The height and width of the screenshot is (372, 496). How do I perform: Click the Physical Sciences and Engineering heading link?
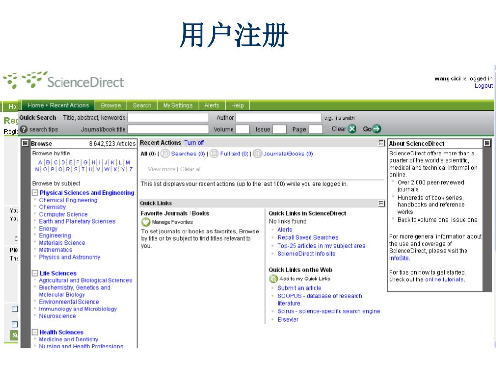pyautogui.click(x=87, y=193)
